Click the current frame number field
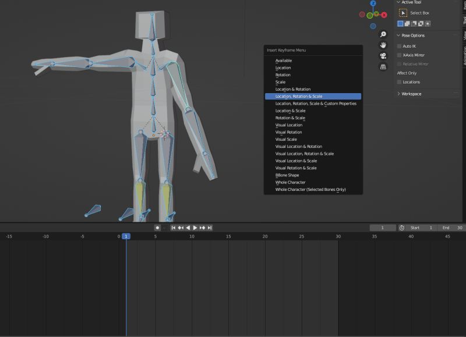 382,228
